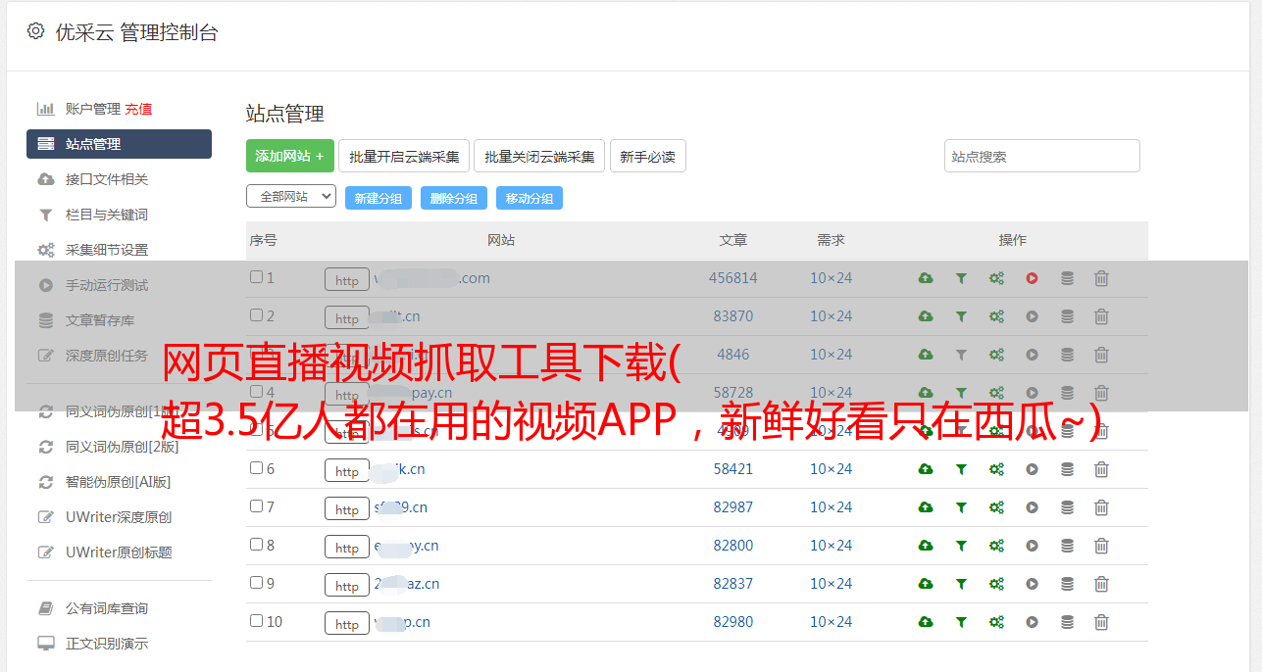
Task: Open the 全部网站 group dropdown
Action: click(291, 197)
